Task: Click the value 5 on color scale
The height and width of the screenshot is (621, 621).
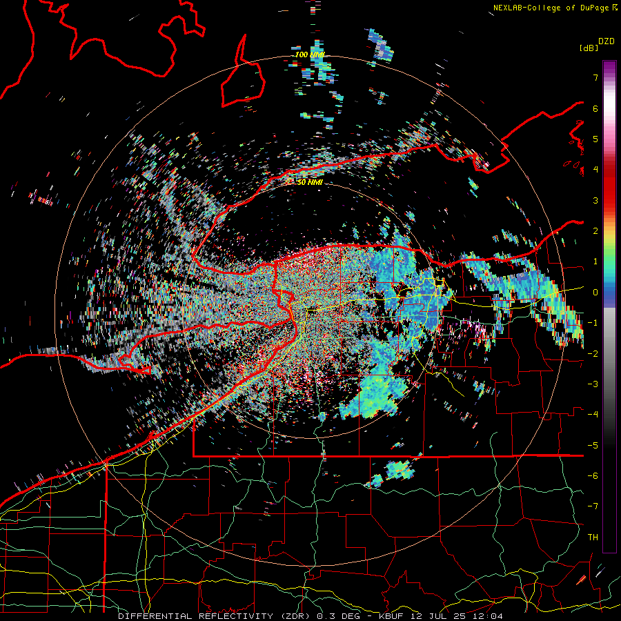Action: [595, 139]
